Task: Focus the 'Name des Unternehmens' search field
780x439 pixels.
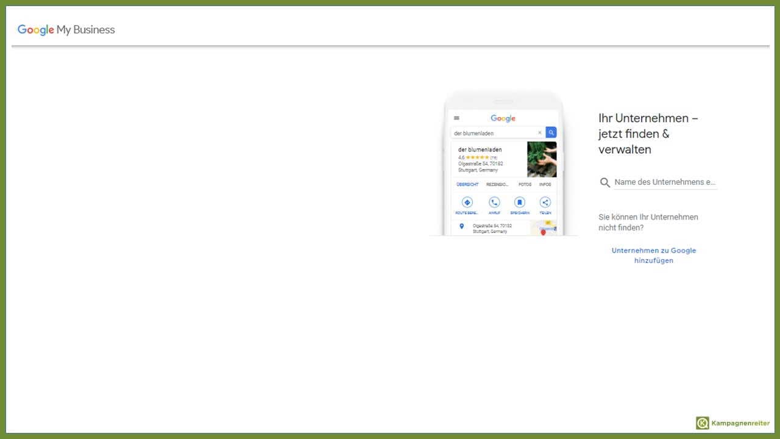Action: pyautogui.click(x=665, y=182)
